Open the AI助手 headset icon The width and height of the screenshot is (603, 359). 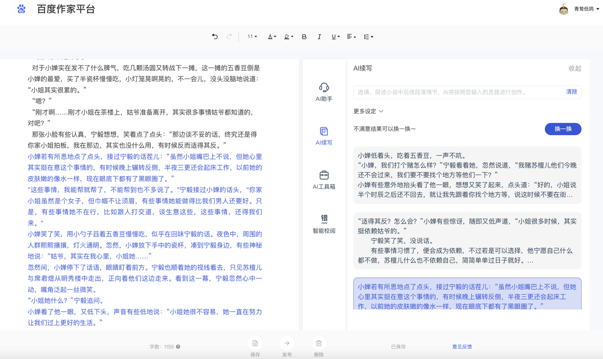(x=324, y=87)
